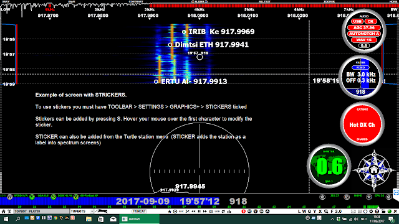The image size is (399, 224).
Task: Click the question mark help icon
Action: click(x=377, y=212)
